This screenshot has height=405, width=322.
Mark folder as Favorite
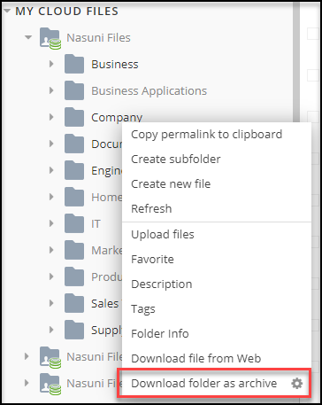[x=152, y=260]
